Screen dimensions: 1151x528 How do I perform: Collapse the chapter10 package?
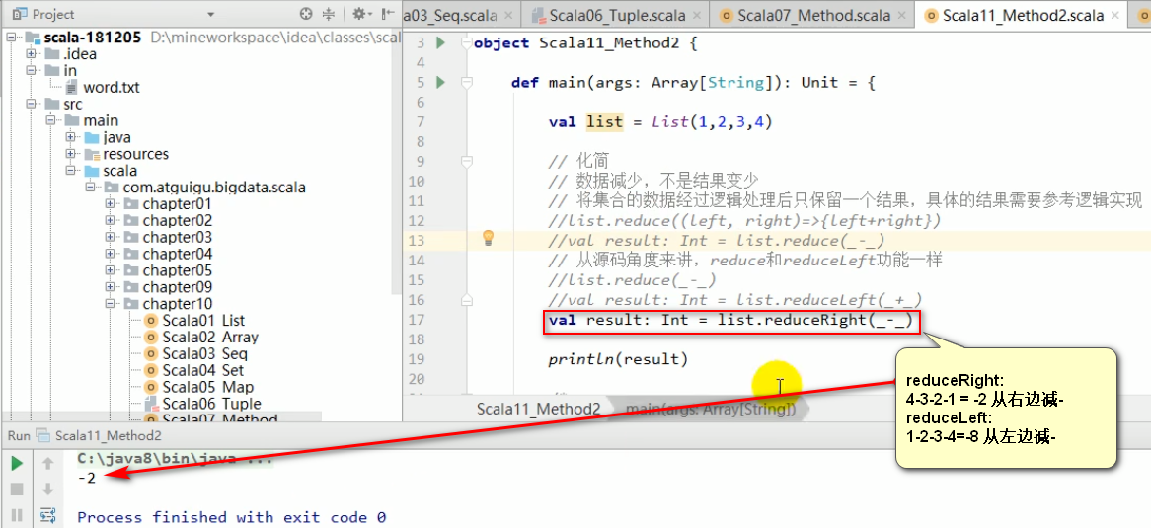click(111, 303)
